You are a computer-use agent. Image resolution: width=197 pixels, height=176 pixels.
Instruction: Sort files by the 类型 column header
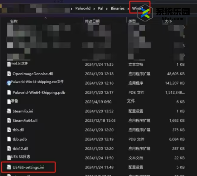coord(132,21)
